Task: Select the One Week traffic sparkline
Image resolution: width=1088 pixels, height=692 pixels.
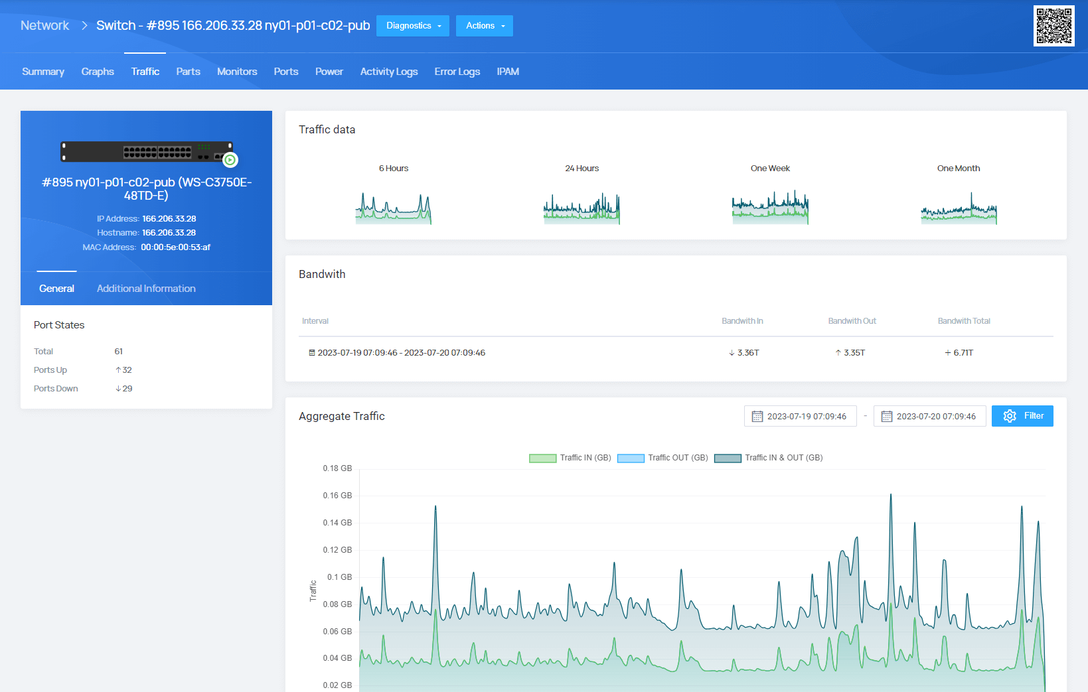Action: [x=770, y=208]
